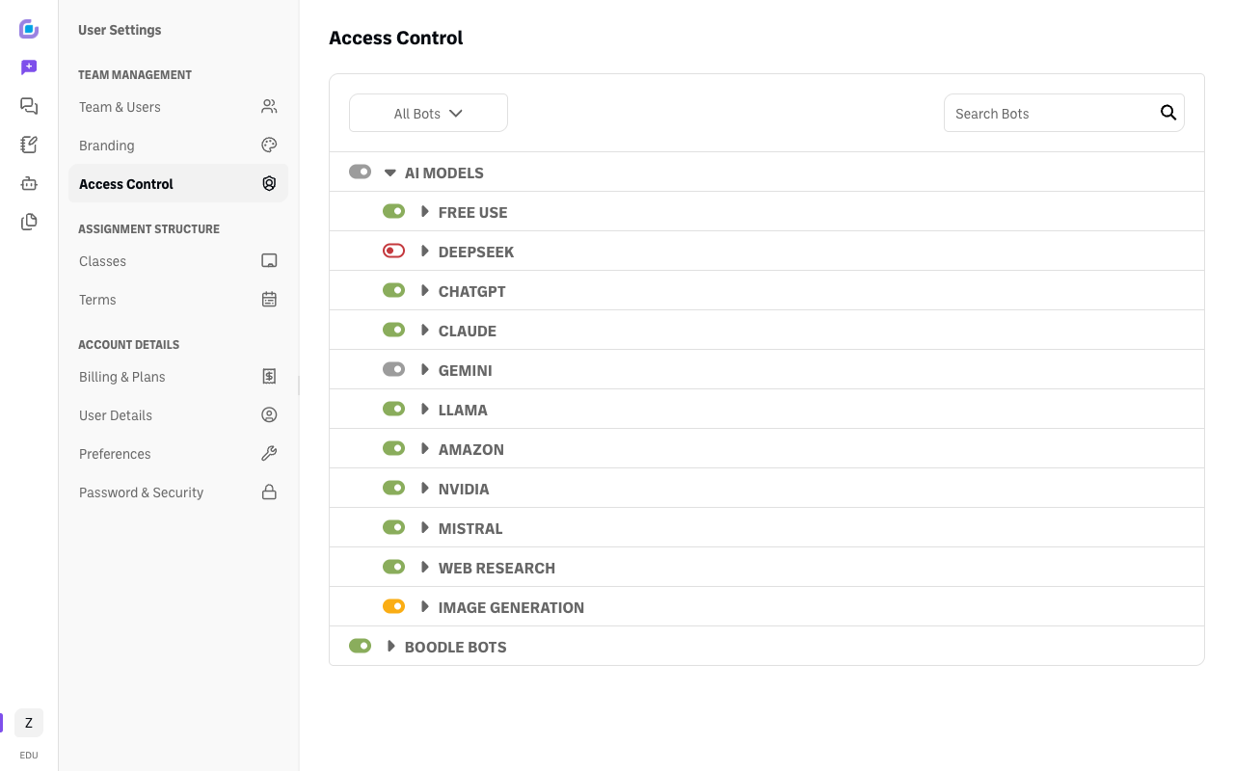Image resolution: width=1234 pixels, height=771 pixels.
Task: Open Password & Security settings
Action: pyautogui.click(x=178, y=492)
